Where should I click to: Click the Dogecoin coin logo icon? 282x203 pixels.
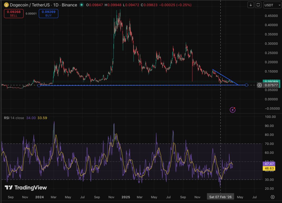6,5
